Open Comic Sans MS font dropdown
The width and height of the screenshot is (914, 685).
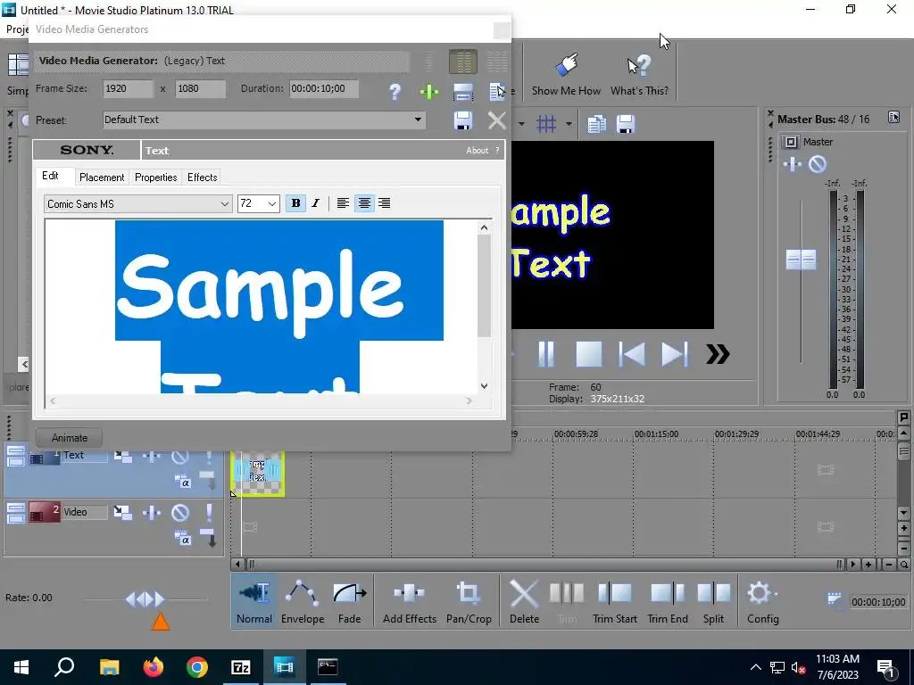[x=224, y=204]
